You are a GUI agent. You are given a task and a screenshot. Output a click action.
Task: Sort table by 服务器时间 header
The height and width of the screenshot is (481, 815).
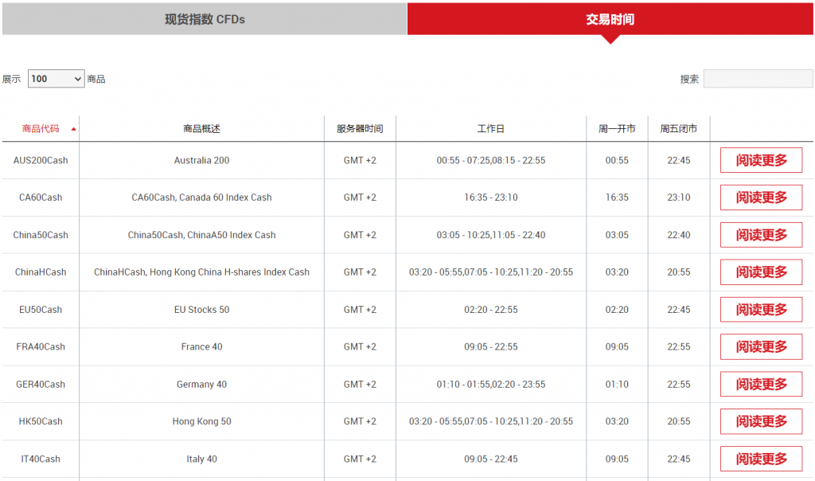(x=360, y=129)
